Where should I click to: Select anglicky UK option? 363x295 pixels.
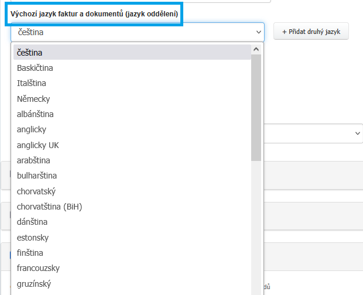[x=38, y=145]
